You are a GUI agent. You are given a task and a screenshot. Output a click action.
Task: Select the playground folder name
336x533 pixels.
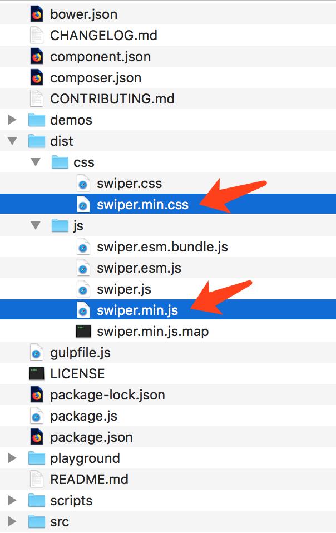pos(85,458)
